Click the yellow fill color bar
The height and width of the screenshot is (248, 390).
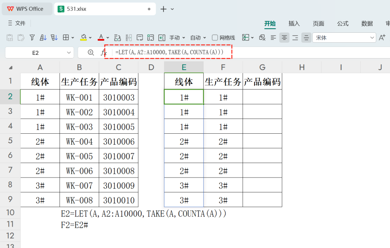pos(83,40)
